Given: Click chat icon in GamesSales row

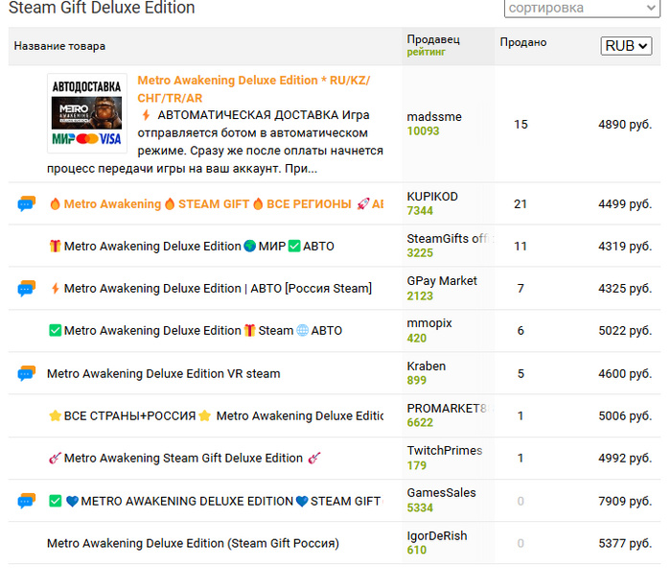Looking at the screenshot, I should click(27, 500).
